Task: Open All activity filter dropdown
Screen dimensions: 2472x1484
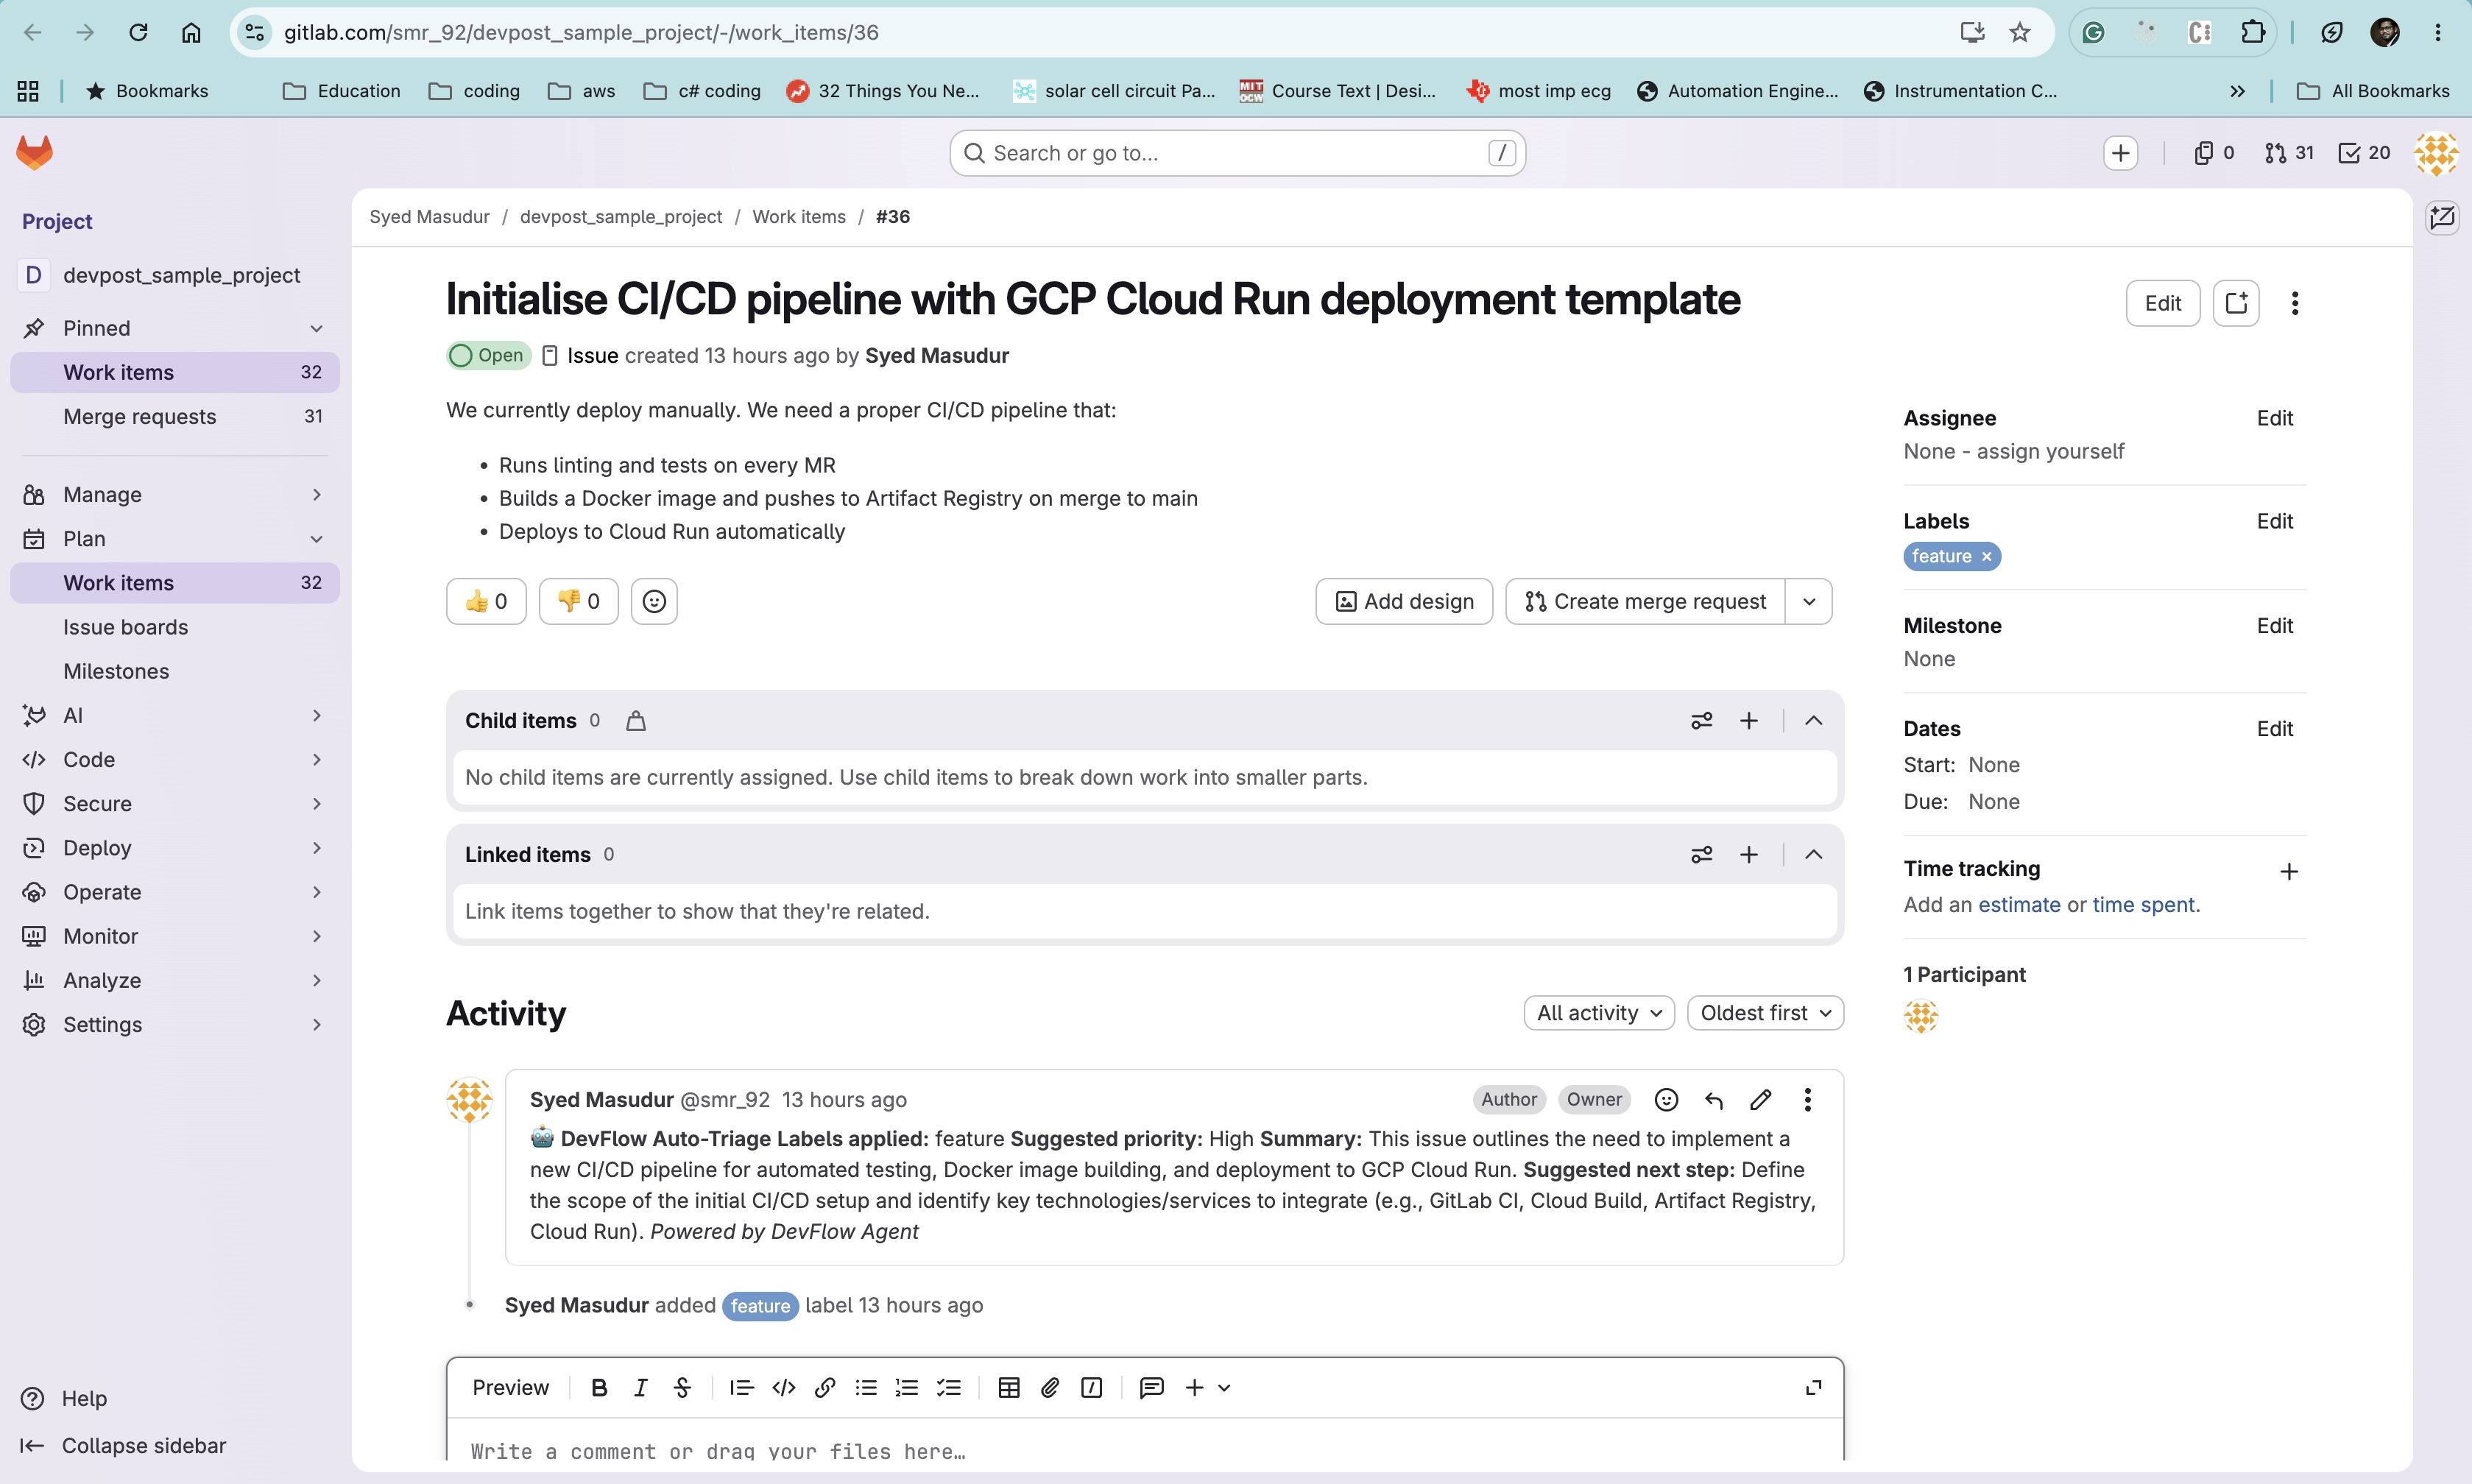Action: click(1599, 1013)
